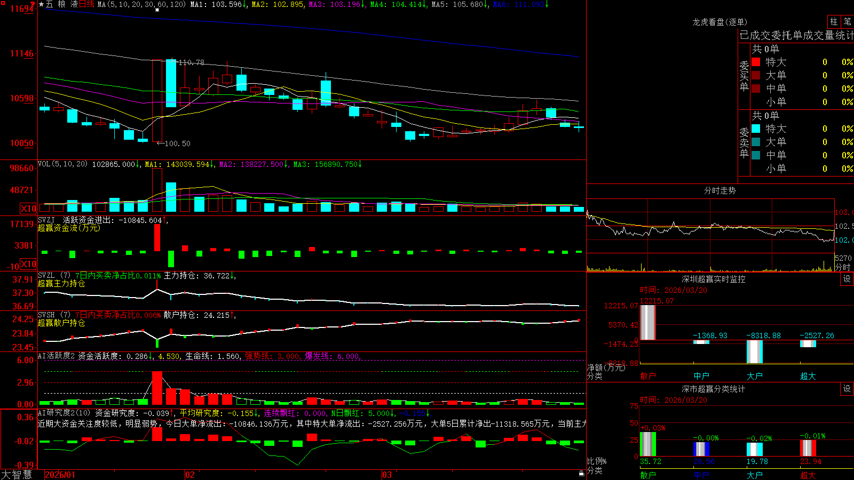Click the dark red 大单 buy-order swatch
This screenshot has height=480, width=854.
pos(756,75)
